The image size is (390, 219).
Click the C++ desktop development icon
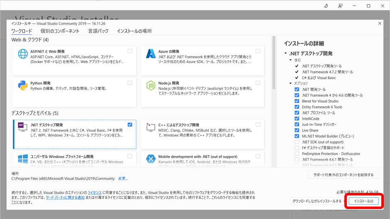150,128
